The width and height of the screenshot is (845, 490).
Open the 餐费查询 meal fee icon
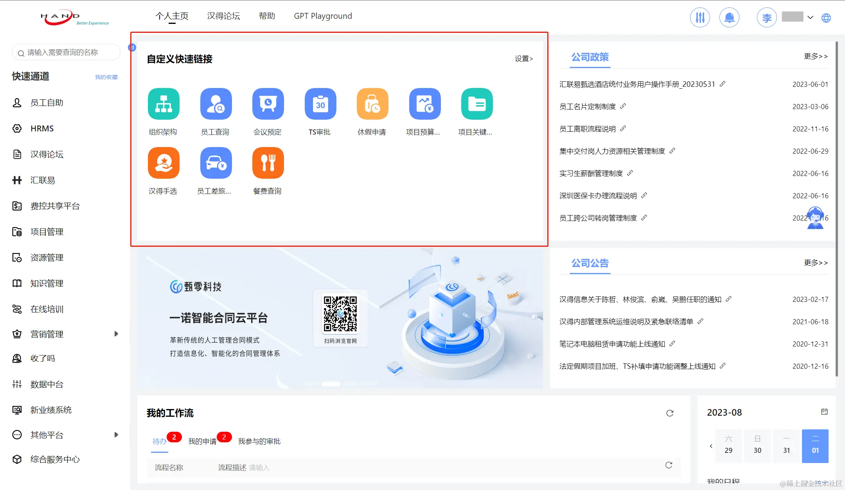point(268,163)
